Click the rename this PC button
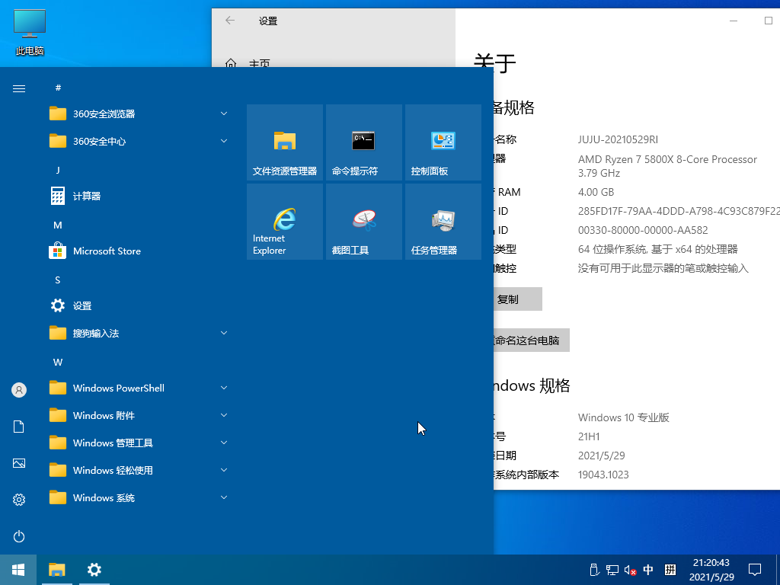This screenshot has height=585, width=780. [x=531, y=340]
